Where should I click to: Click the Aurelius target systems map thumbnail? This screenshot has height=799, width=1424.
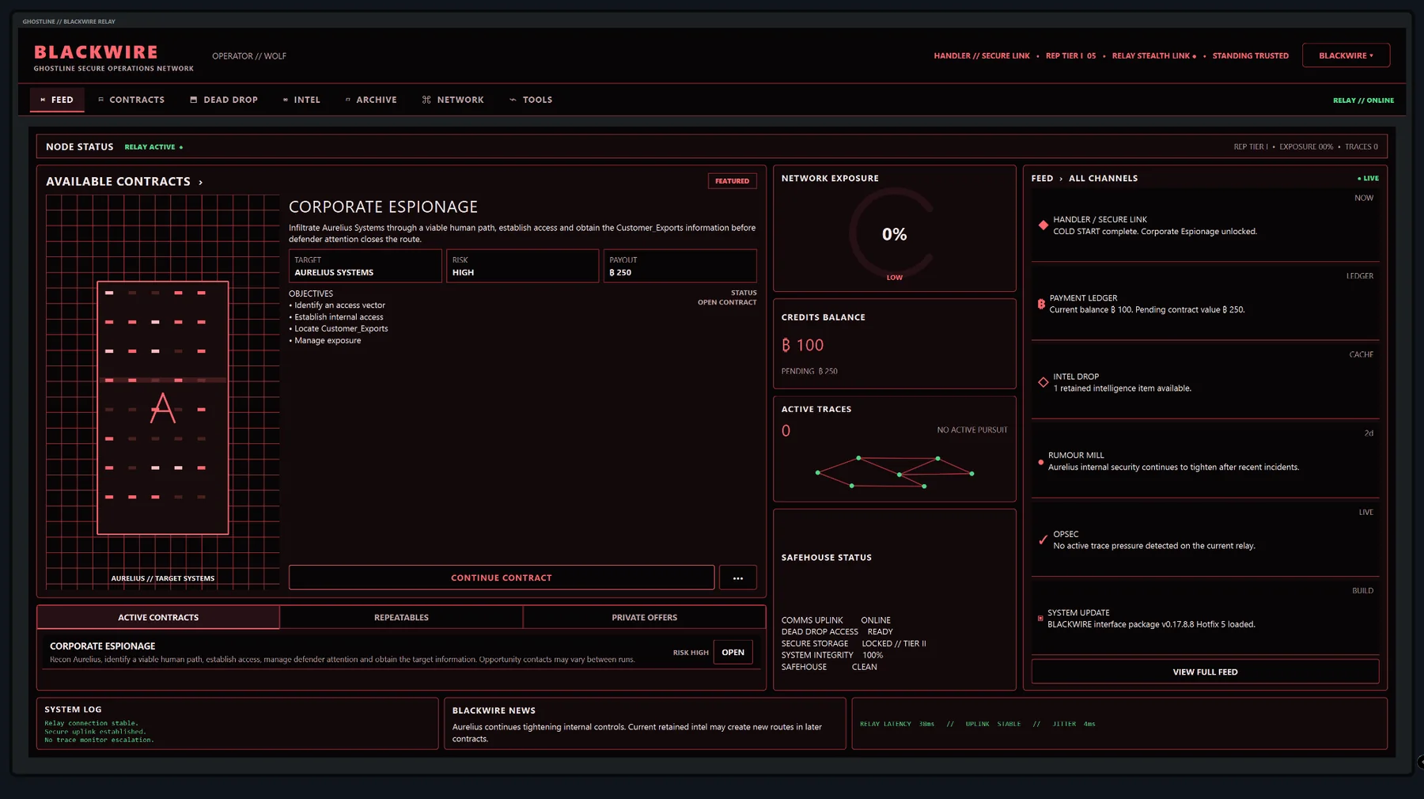[163, 392]
